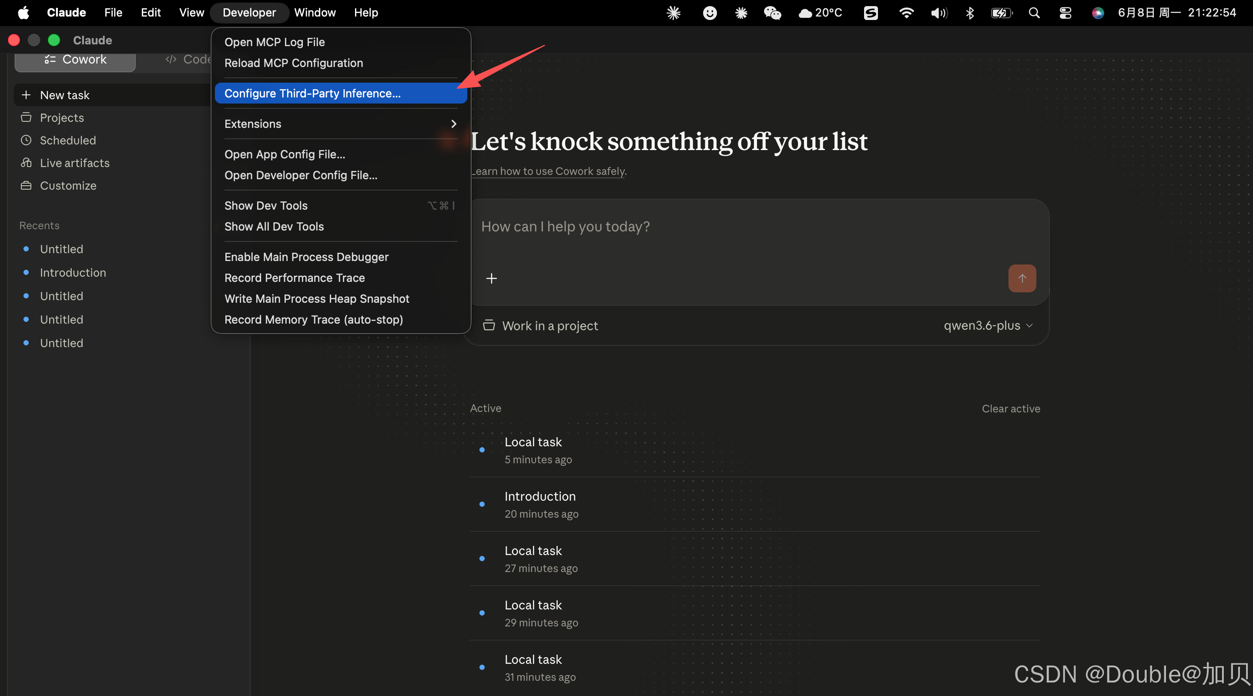The image size is (1253, 696).
Task: Open Local task from 29 minutes ago
Action: click(755, 613)
